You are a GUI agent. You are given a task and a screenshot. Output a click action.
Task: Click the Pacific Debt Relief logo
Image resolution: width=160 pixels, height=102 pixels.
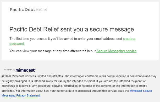[29, 10]
